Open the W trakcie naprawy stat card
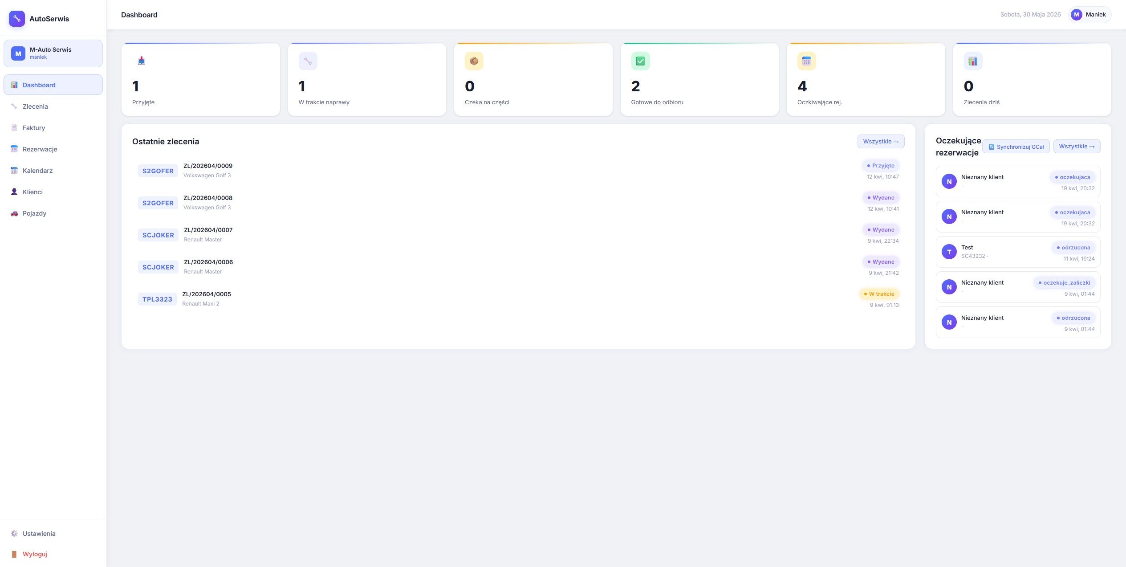The image size is (1126, 567). 367,79
